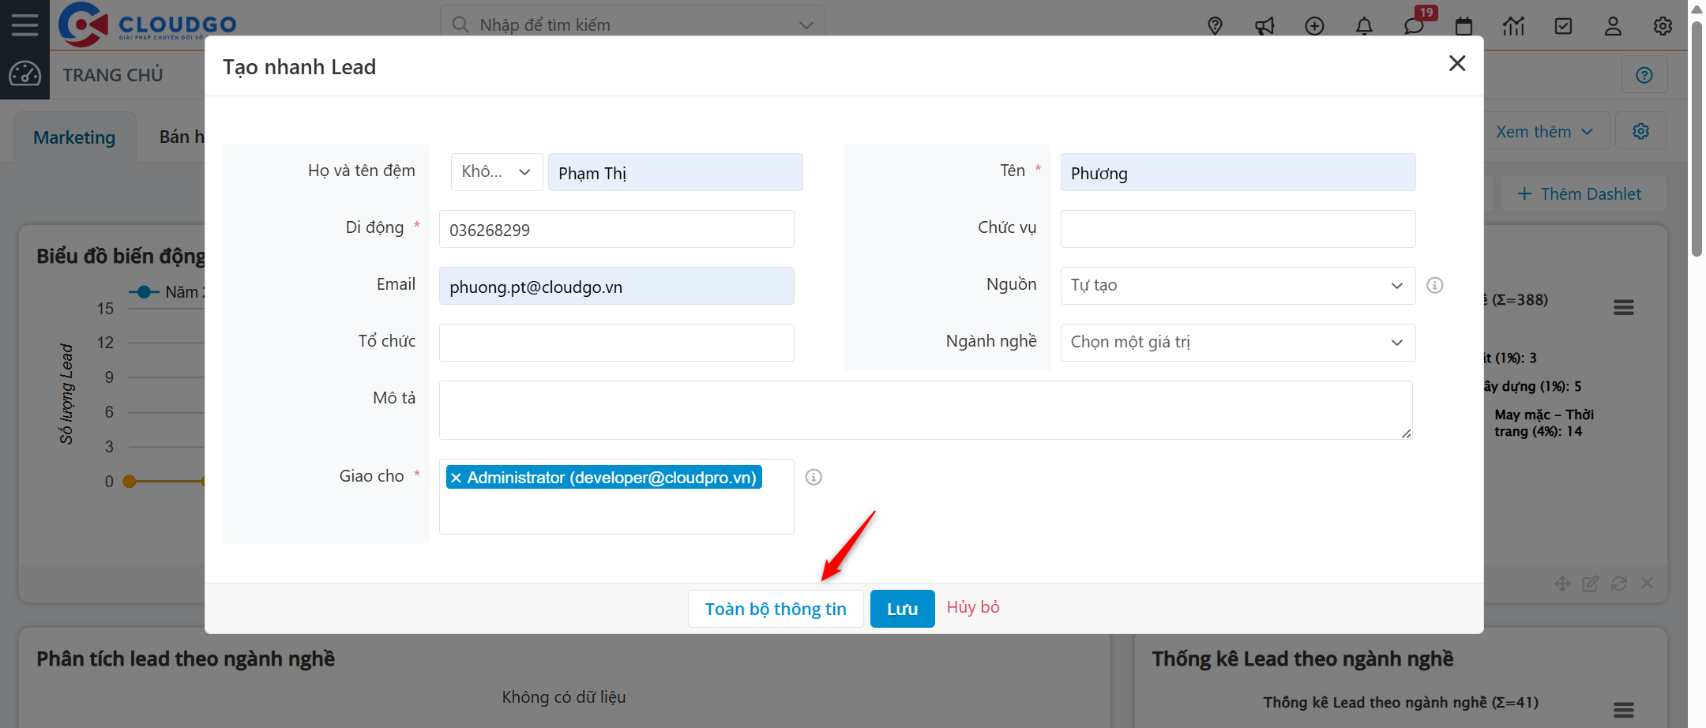Open the user profile icon
This screenshot has width=1706, height=728.
click(1613, 26)
